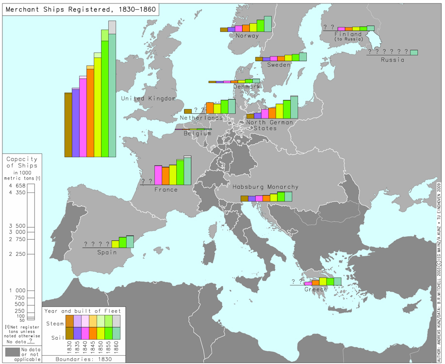
Task: Select the 'Spain' label on the map
Action: (107, 252)
